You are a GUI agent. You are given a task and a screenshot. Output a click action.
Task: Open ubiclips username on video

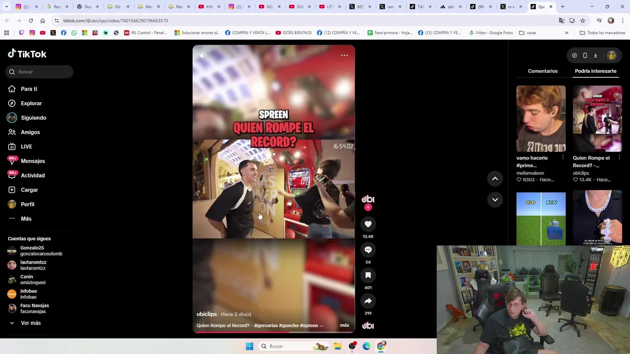tap(207, 314)
